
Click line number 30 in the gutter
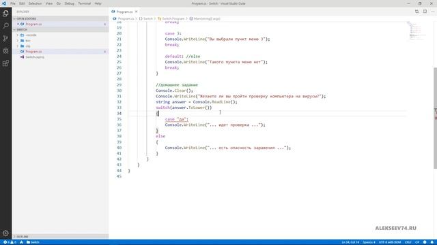coord(119,91)
